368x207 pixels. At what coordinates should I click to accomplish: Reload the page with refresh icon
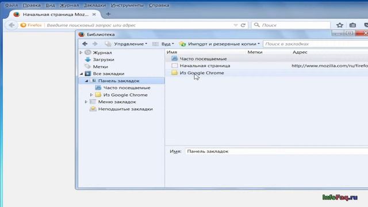pyautogui.click(x=243, y=25)
